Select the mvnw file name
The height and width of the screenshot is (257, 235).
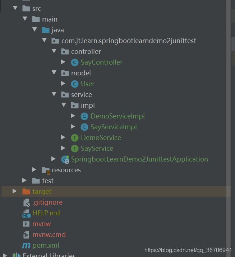(42, 224)
